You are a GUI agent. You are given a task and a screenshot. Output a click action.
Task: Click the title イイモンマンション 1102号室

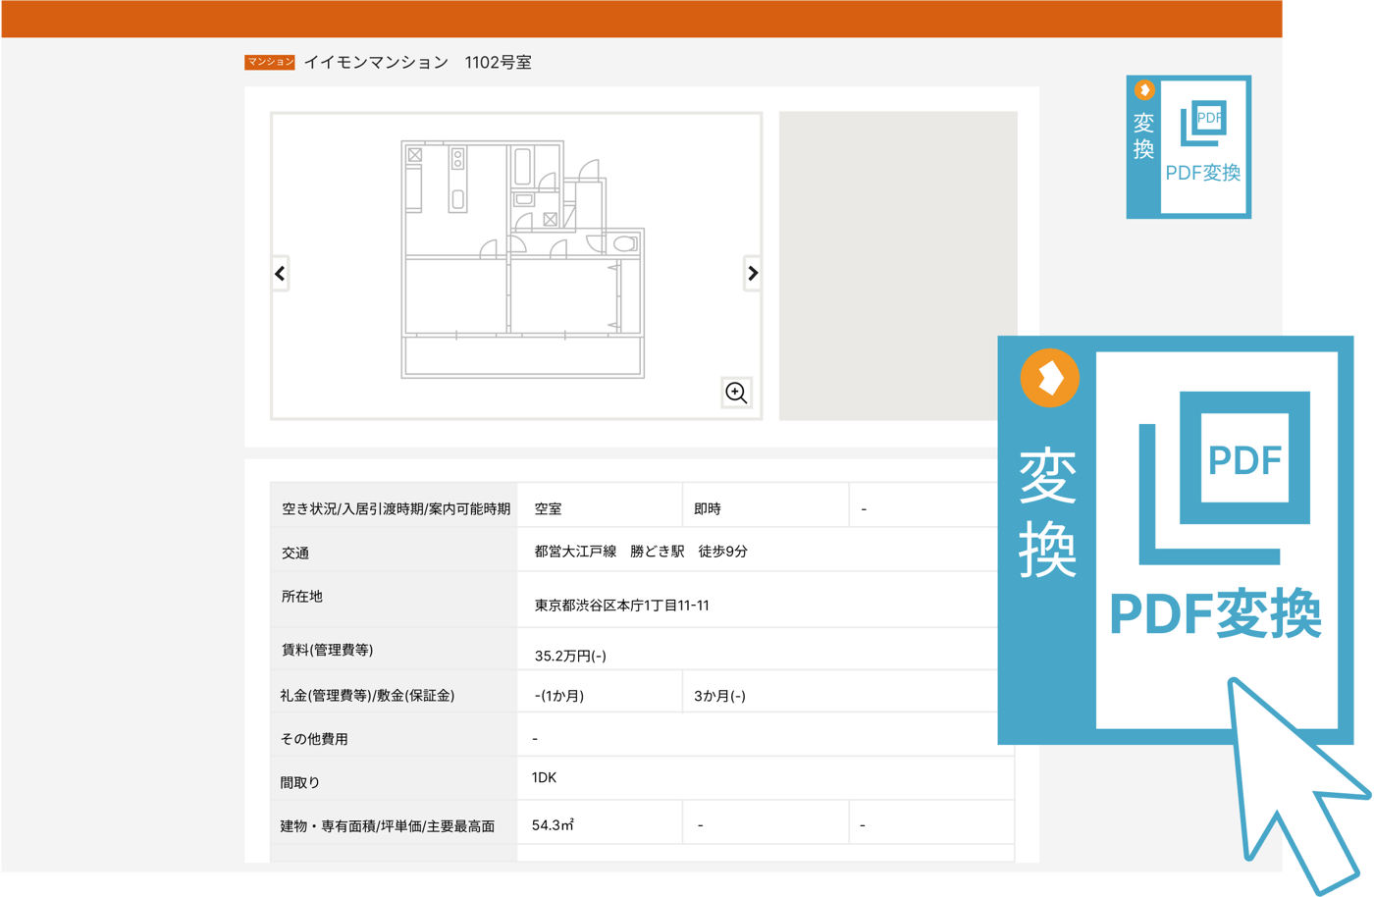(x=418, y=62)
